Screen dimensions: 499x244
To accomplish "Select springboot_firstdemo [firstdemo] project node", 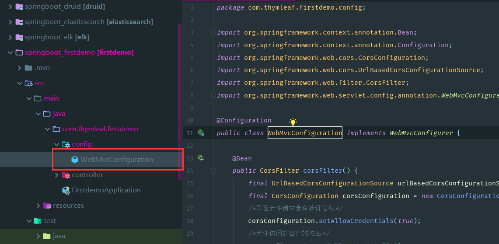I will 79,52.
